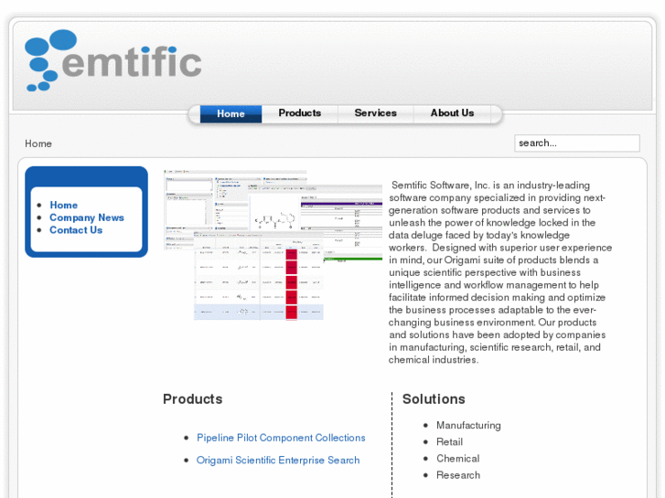
Task: Select the Retail solutions item
Action: coord(449,442)
